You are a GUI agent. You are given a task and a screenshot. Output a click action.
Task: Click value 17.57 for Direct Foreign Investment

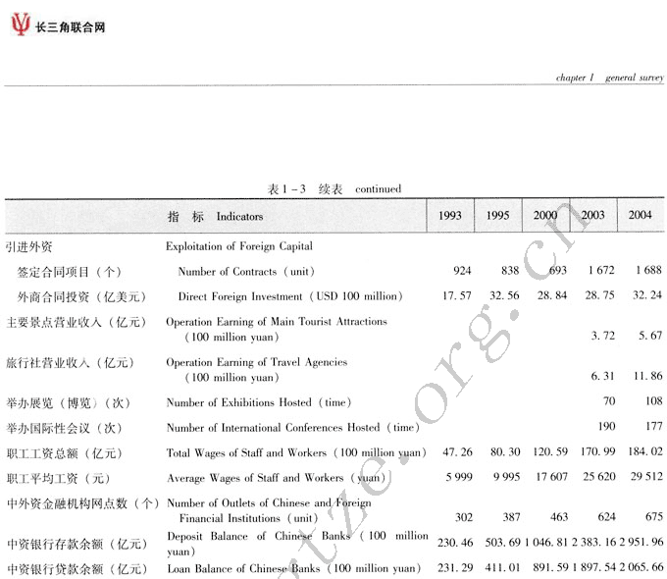(457, 295)
